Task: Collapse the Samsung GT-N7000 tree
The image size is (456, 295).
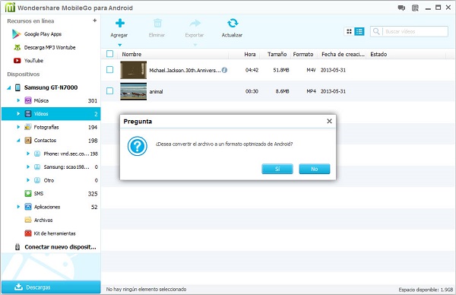Action: point(8,87)
